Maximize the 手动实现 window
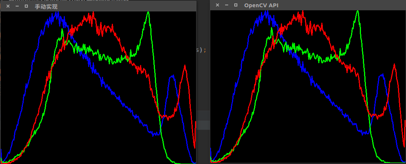Viewport: 406px width, 164px height. (26, 6)
